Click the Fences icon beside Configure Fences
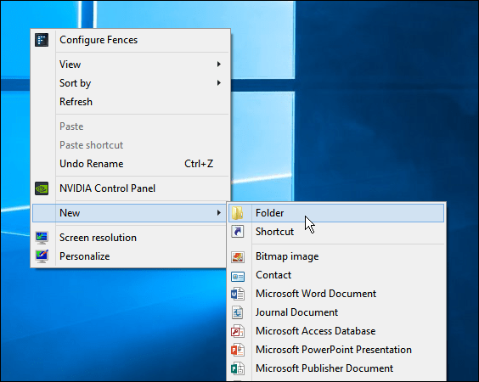479x382 pixels. click(x=42, y=40)
